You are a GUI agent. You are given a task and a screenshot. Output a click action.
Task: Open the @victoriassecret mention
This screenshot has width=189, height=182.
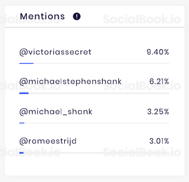click(x=55, y=52)
